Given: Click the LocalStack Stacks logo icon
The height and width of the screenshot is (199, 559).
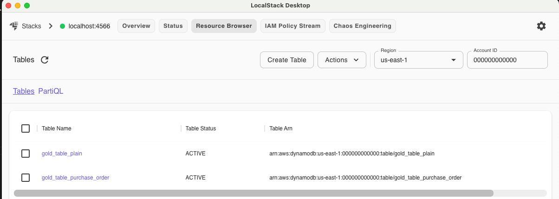Looking at the screenshot, I should click(13, 26).
